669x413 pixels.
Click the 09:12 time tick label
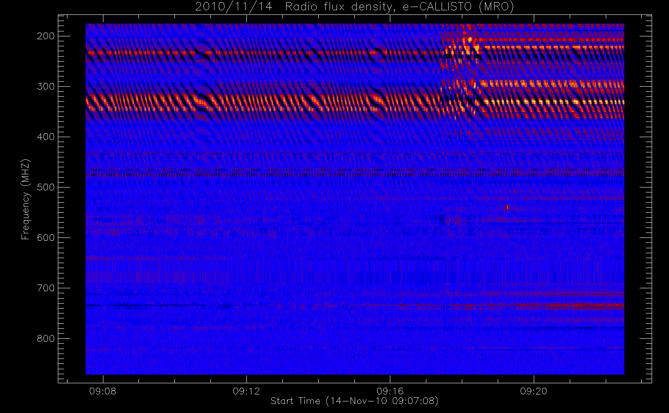pyautogui.click(x=246, y=391)
